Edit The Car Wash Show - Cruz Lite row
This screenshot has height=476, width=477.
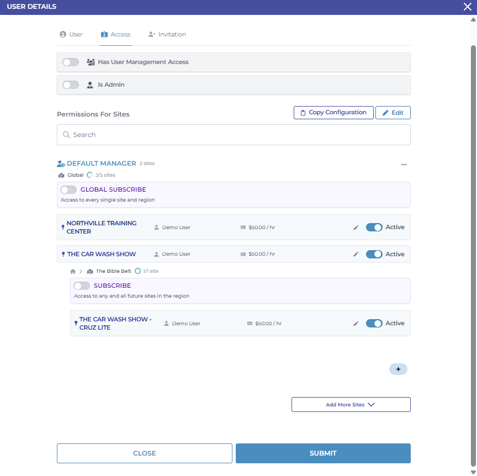(356, 324)
